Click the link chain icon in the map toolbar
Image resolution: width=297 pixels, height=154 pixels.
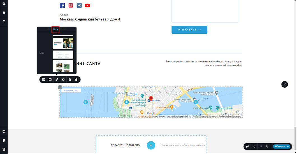(57, 80)
